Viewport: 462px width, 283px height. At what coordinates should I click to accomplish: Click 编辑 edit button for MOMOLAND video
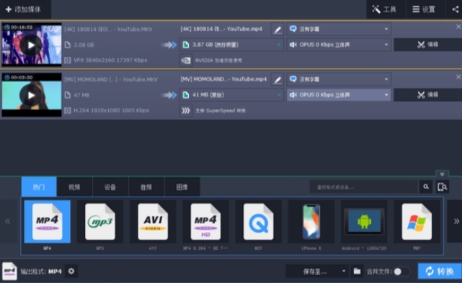(427, 95)
